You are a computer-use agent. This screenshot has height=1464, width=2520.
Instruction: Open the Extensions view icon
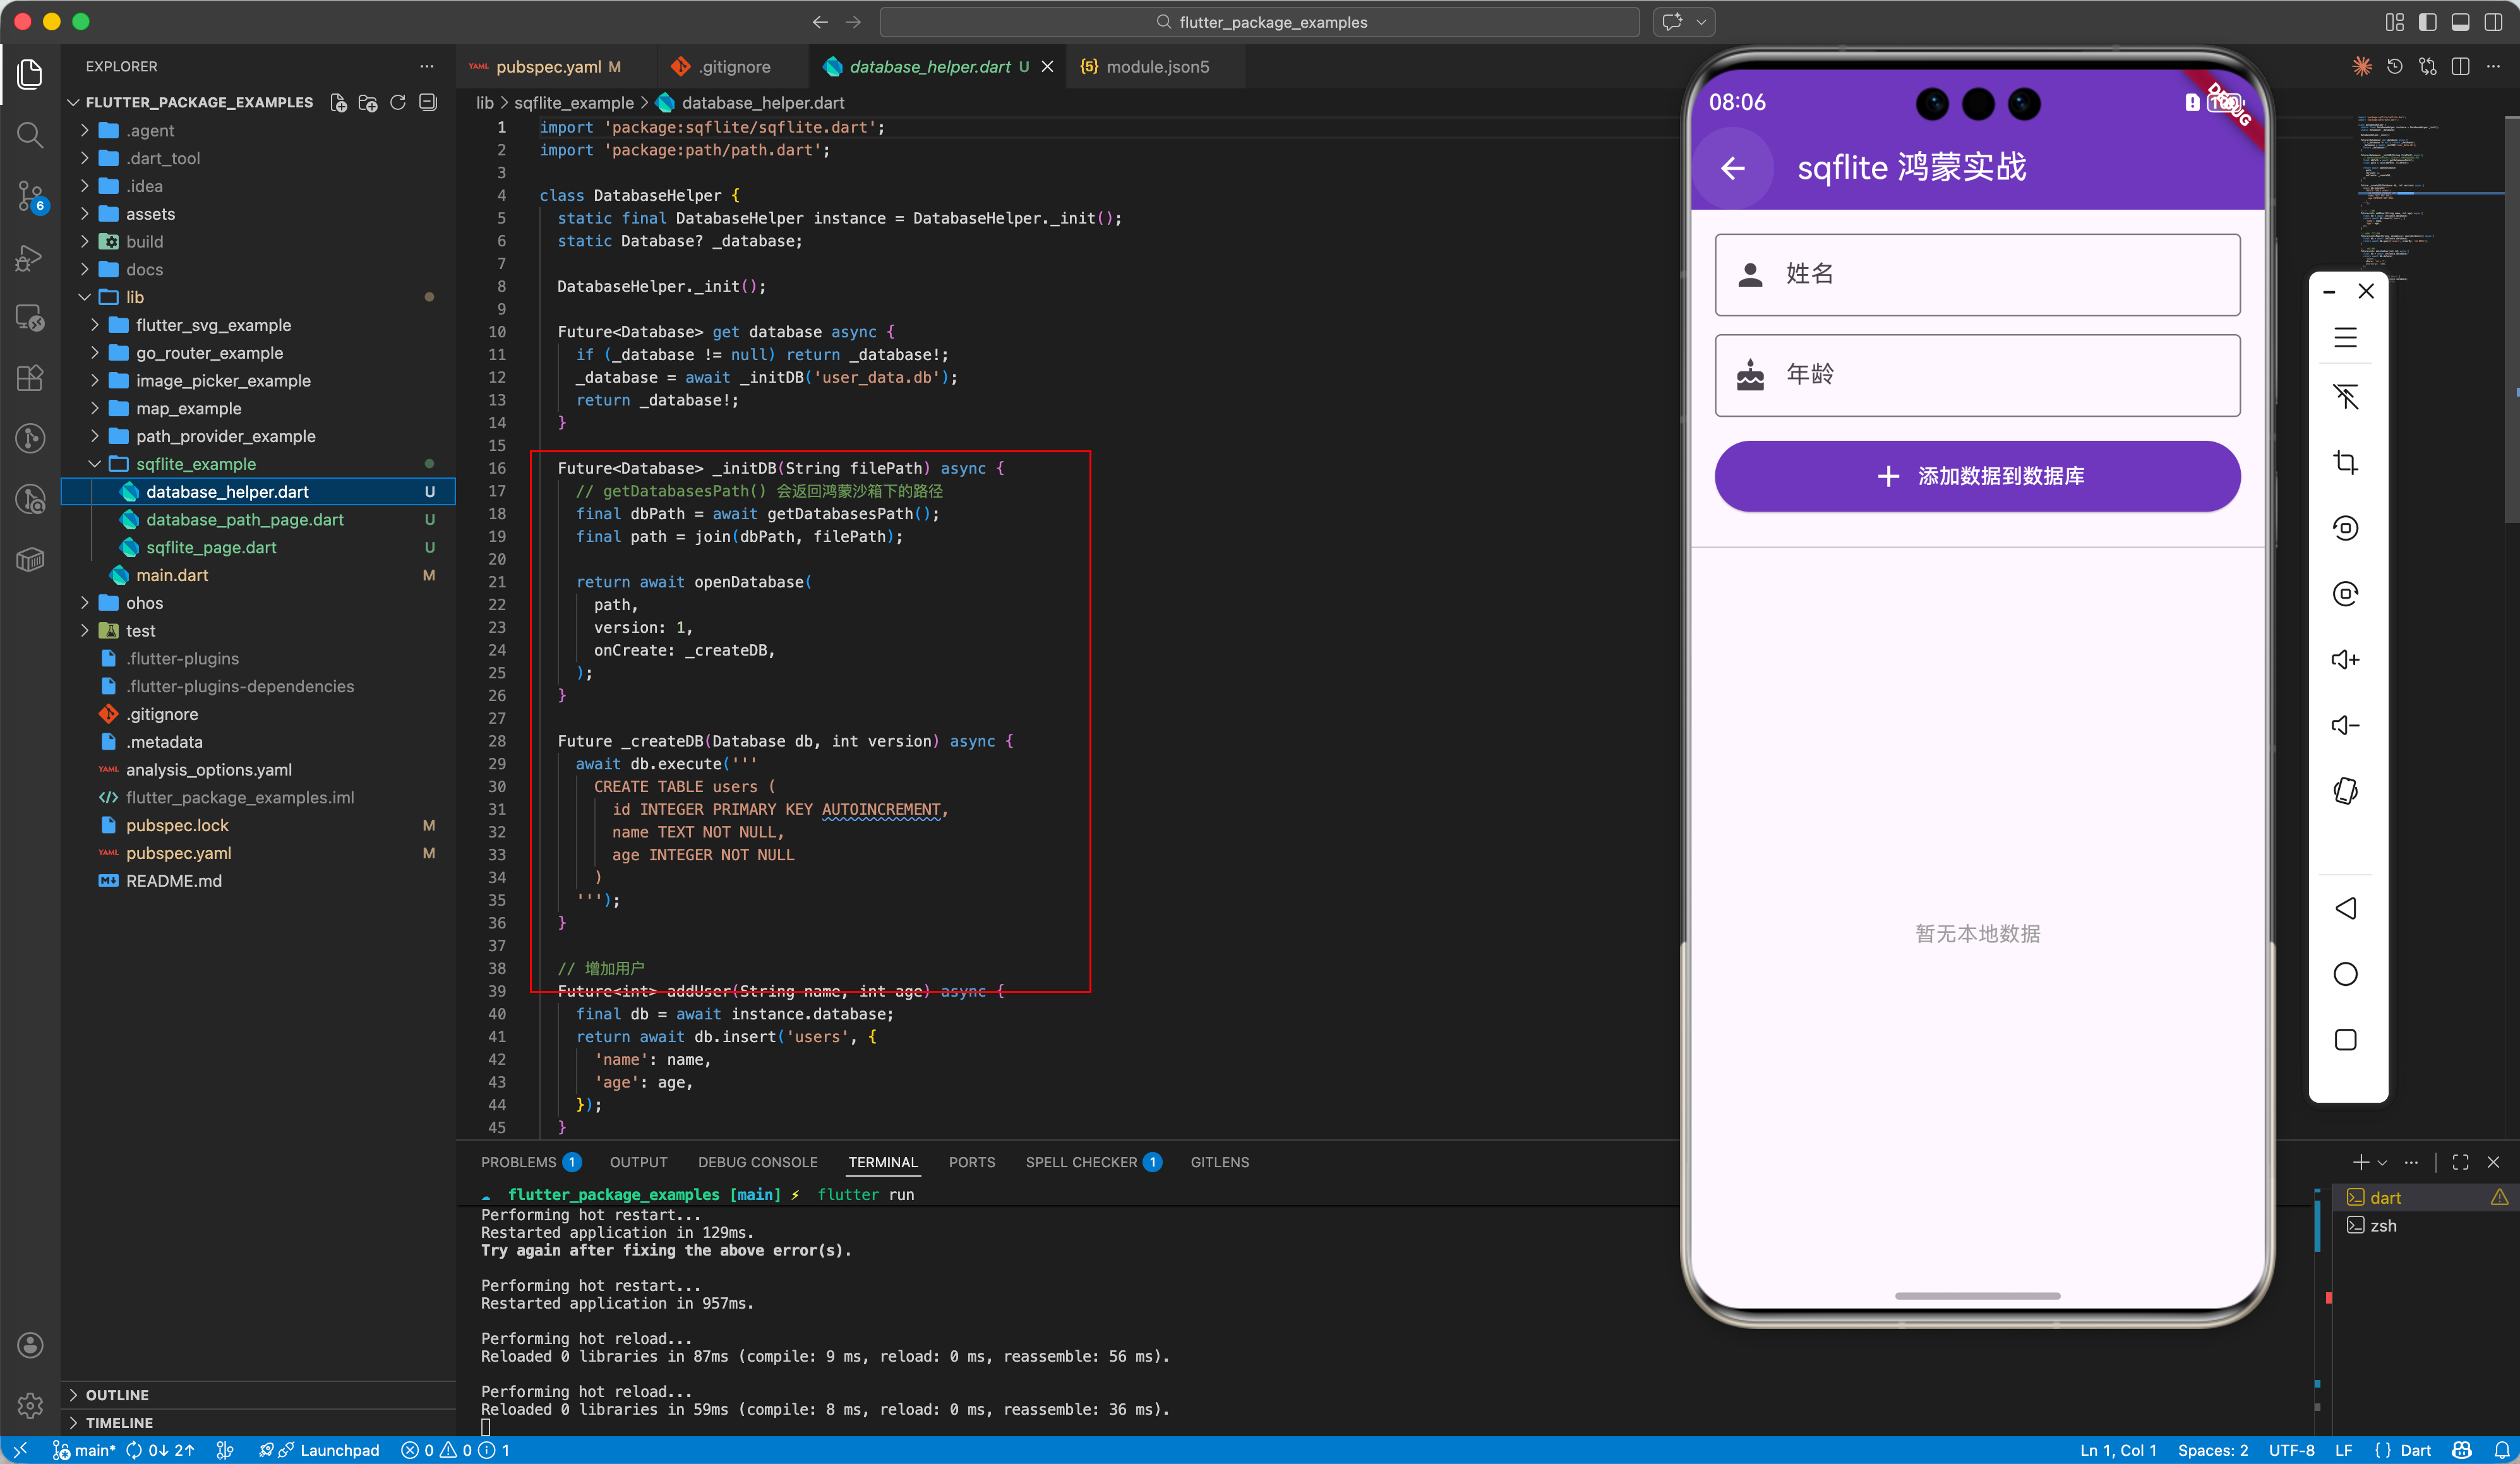30,378
